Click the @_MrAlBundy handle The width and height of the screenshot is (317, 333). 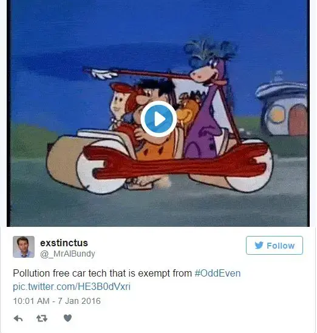click(67, 254)
